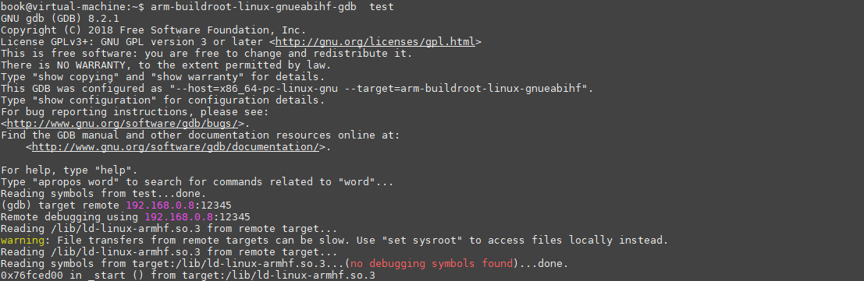The height and width of the screenshot is (281, 864).
Task: Click the 'book@virtual-machine' shell prompt
Action: [x=63, y=7]
